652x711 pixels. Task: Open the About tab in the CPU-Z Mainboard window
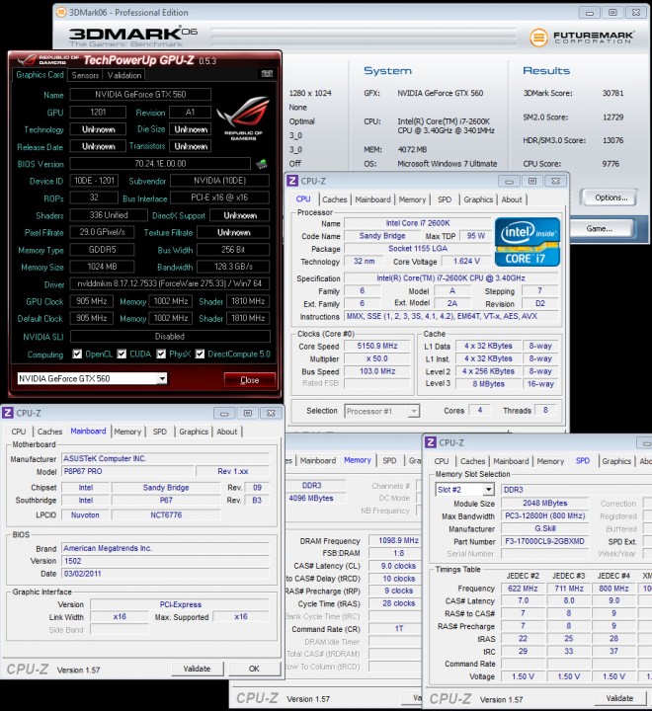[227, 432]
